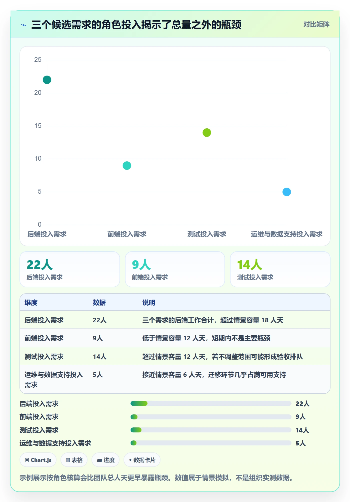Viewport: 350px width, 502px height.
Task: Click the 数据 column header
Action: (x=99, y=303)
